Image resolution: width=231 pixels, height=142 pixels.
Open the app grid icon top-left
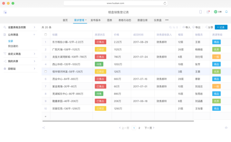pyautogui.click(x=5, y=12)
